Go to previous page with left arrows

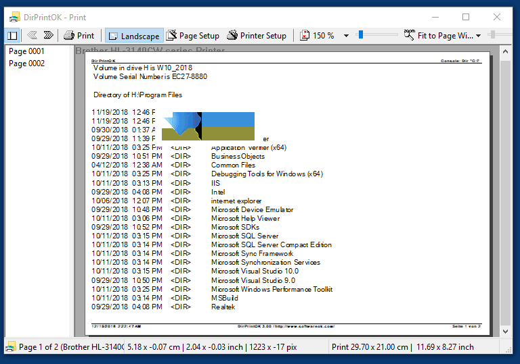(32, 35)
